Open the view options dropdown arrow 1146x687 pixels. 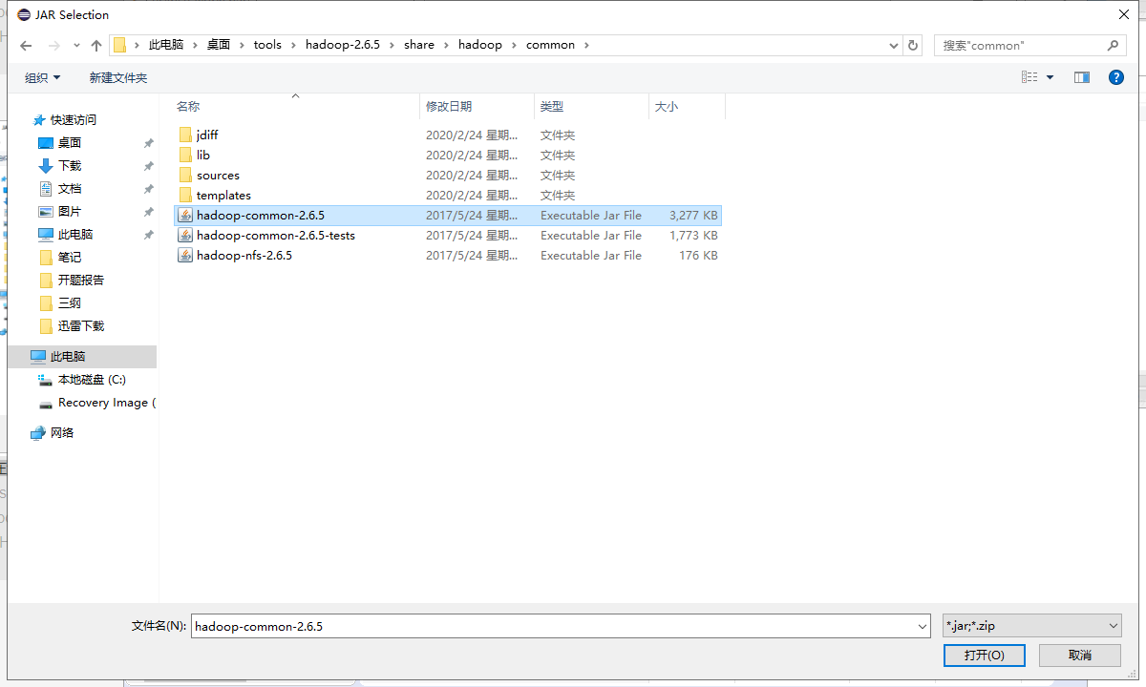(1050, 77)
